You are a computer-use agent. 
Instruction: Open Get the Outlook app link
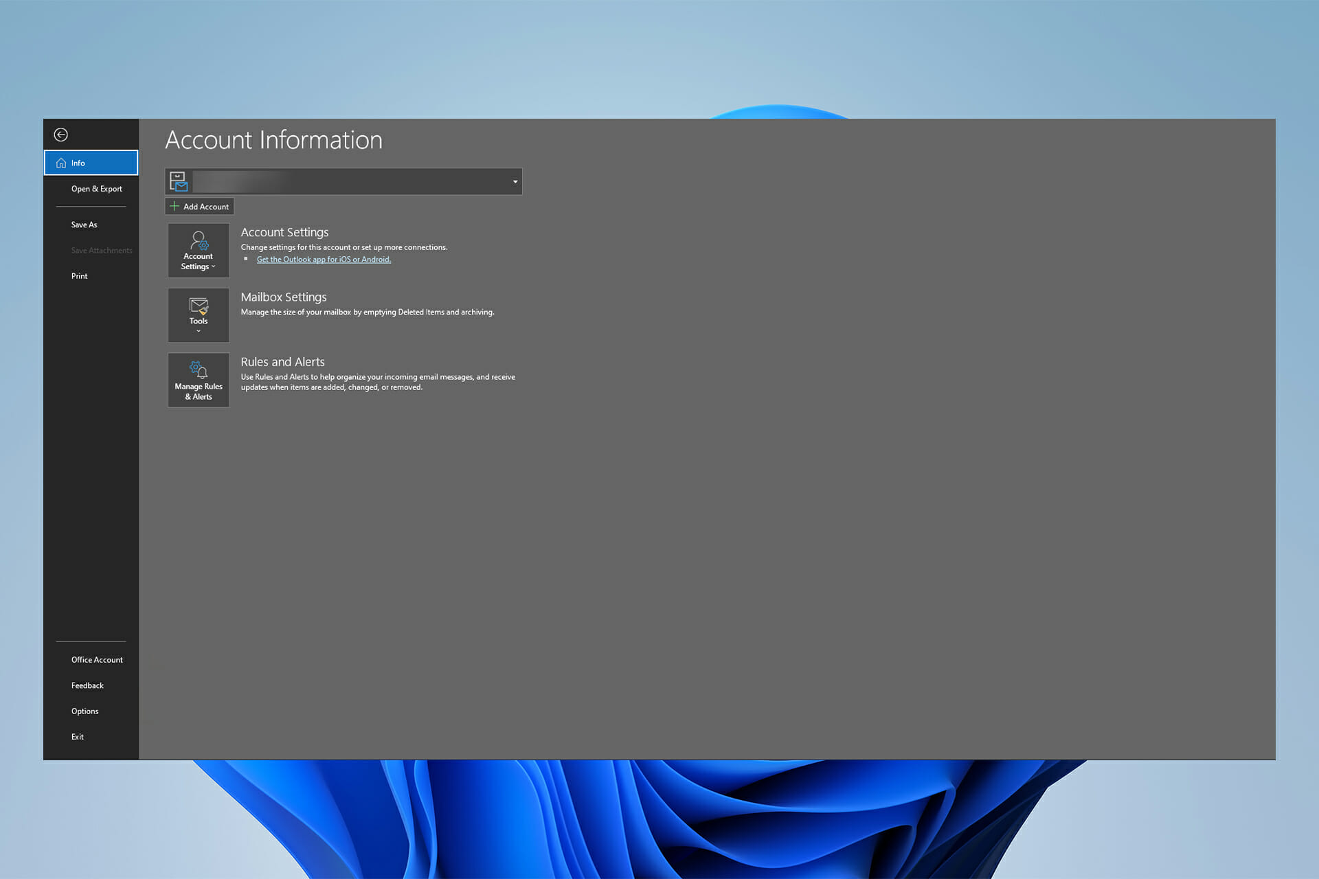coord(324,260)
